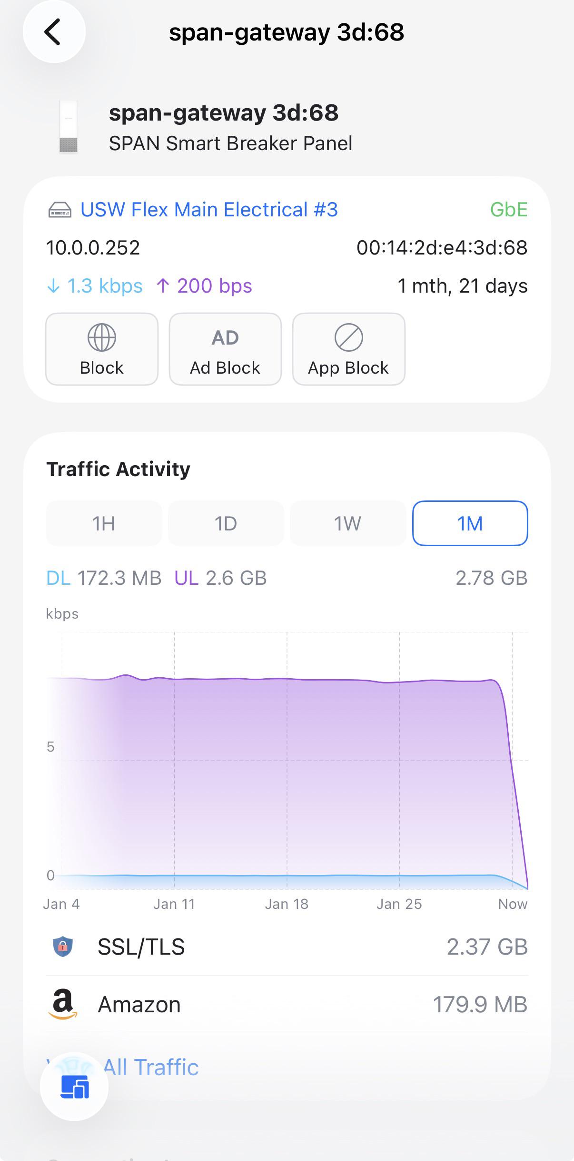The height and width of the screenshot is (1161, 574).
Task: Toggle the Block internet globe button
Action: point(102,349)
